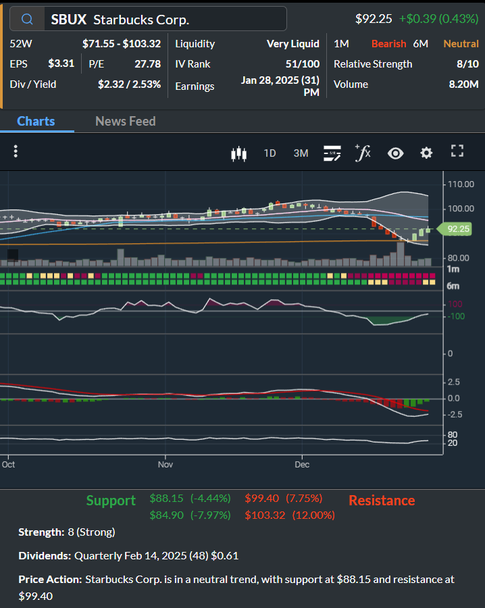Click the Price Action description text
The height and width of the screenshot is (608, 485).
[236, 588]
